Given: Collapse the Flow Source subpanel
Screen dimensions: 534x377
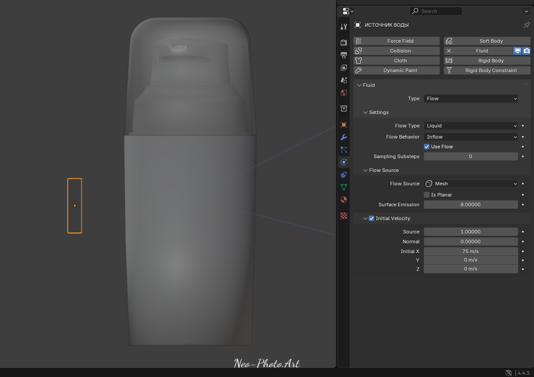Looking at the screenshot, I should pyautogui.click(x=365, y=170).
